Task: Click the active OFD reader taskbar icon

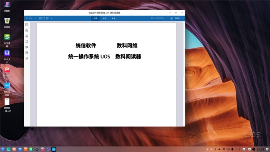Action: [54, 149]
